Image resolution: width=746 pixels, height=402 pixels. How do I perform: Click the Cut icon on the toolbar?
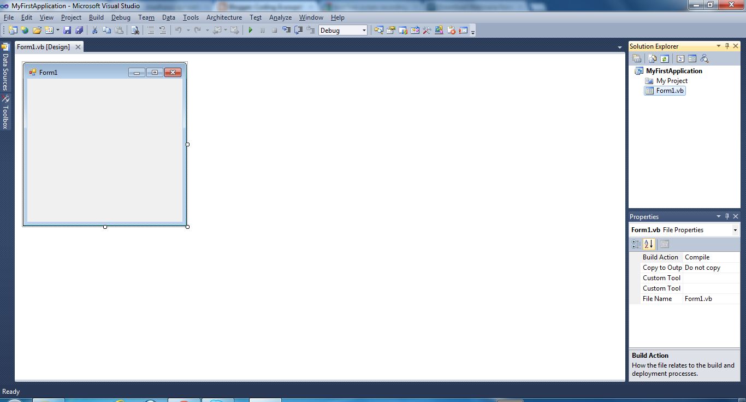coord(94,30)
